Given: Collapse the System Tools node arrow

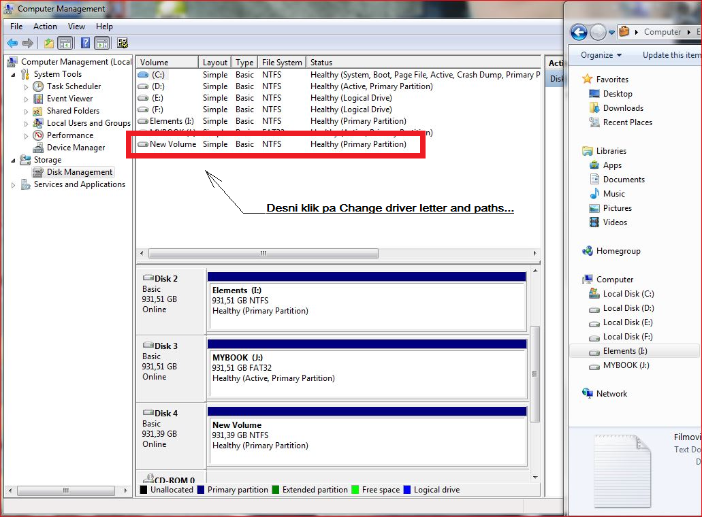Looking at the screenshot, I should pyautogui.click(x=13, y=75).
